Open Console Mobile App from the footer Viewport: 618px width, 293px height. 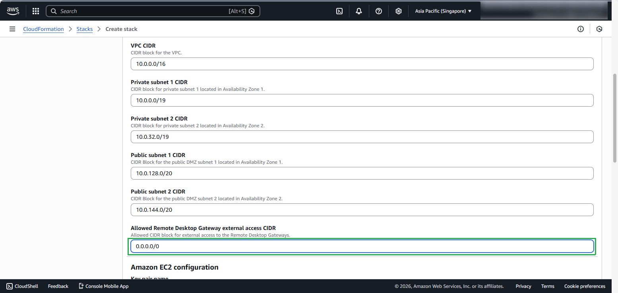click(x=103, y=286)
